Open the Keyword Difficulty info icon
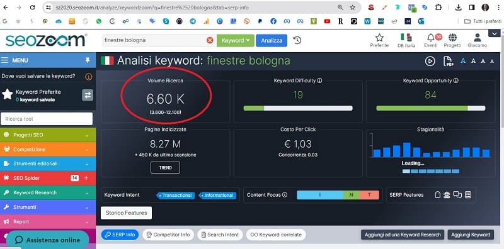The height and width of the screenshot is (249, 504). tap(319, 80)
